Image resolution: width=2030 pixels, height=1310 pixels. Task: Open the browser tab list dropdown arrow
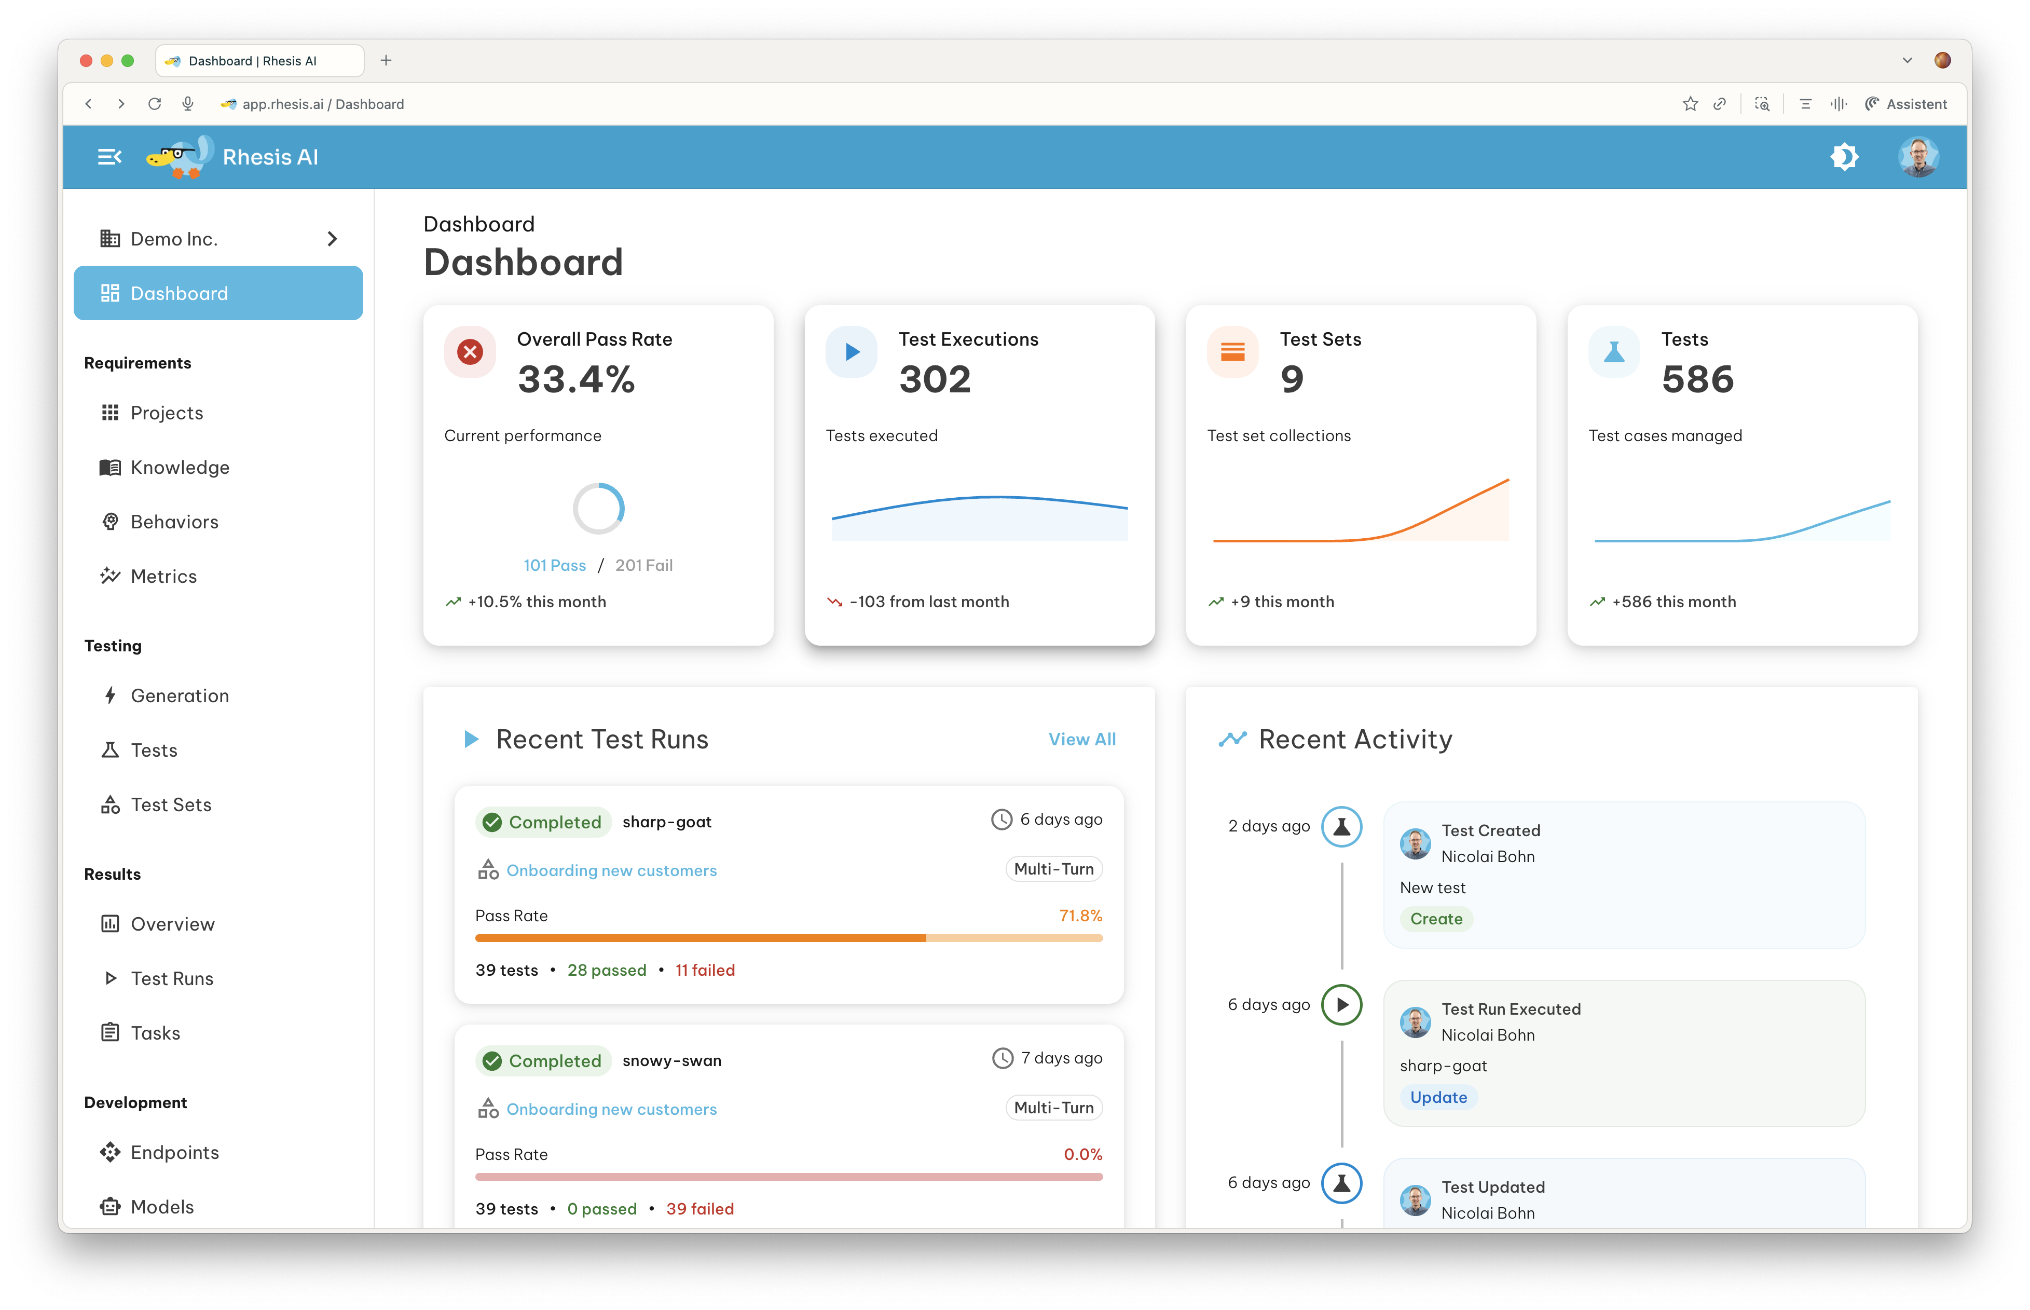coord(1906,60)
